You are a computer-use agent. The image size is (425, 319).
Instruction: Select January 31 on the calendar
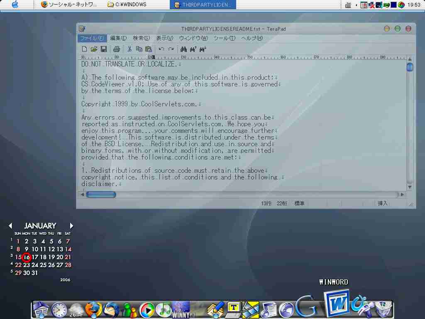point(34,273)
